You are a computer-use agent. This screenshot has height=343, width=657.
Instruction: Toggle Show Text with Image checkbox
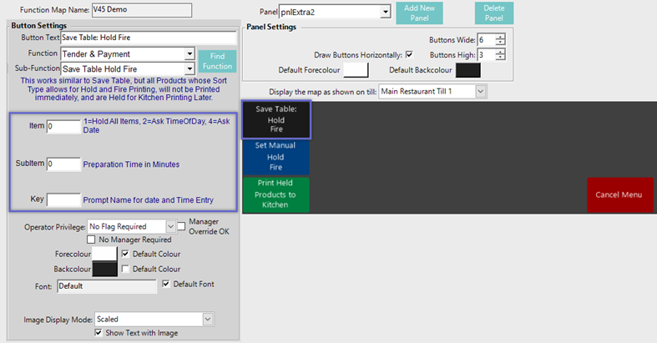pos(99,332)
